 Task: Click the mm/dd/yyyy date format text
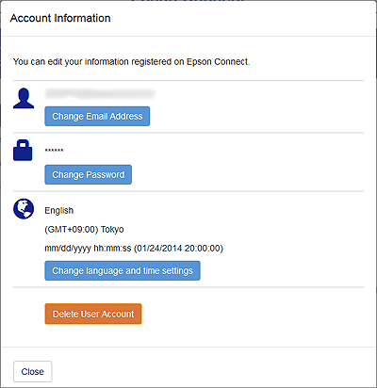pyautogui.click(x=134, y=249)
